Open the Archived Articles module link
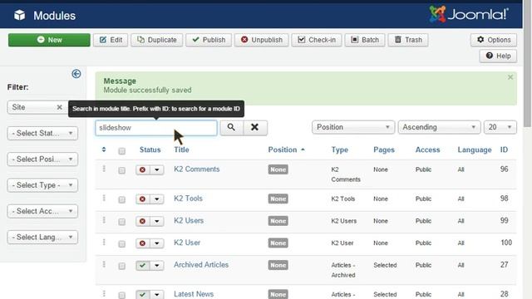 201,264
